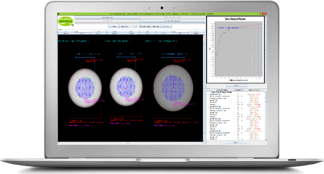This screenshot has width=324, height=174.
Task: Click the first button in the six-button row
Action: pyautogui.click(x=114, y=26)
